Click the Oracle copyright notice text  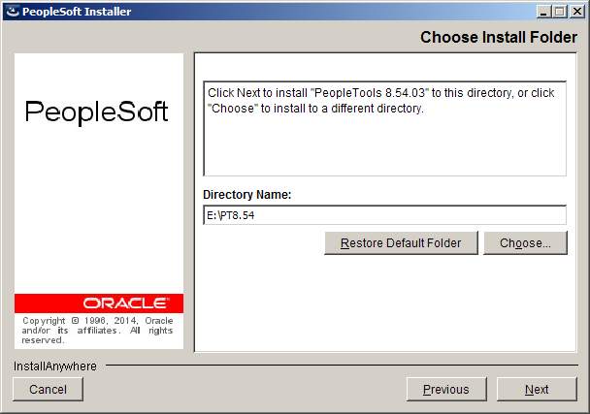[97, 331]
